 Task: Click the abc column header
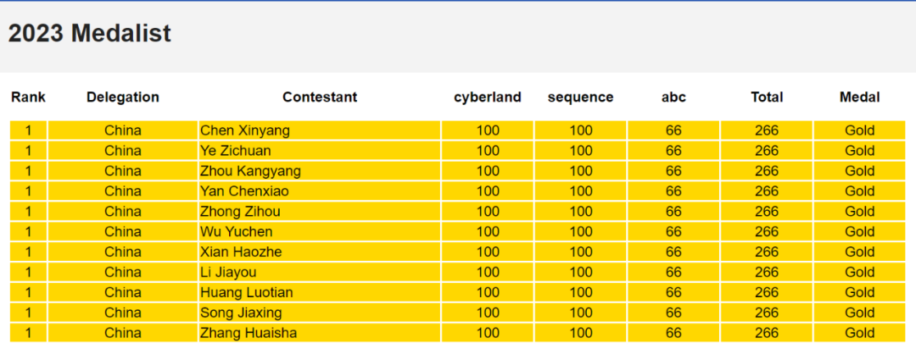(673, 97)
